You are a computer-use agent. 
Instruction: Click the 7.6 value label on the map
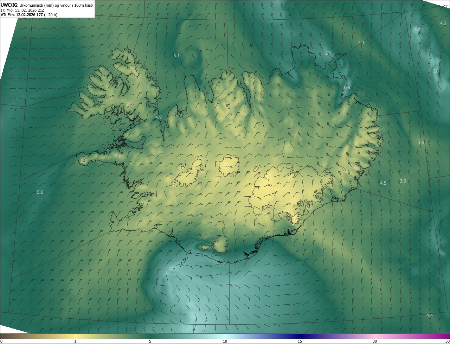(x=435, y=71)
